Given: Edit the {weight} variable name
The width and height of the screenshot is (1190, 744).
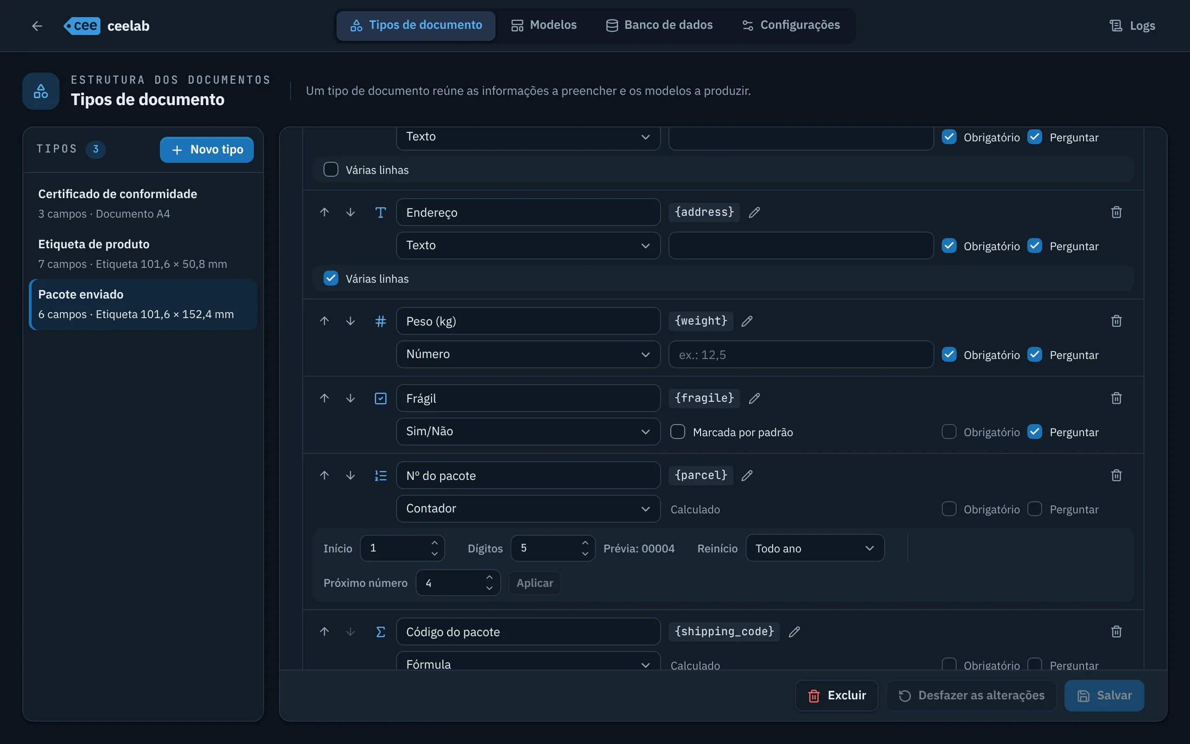Looking at the screenshot, I should [747, 321].
